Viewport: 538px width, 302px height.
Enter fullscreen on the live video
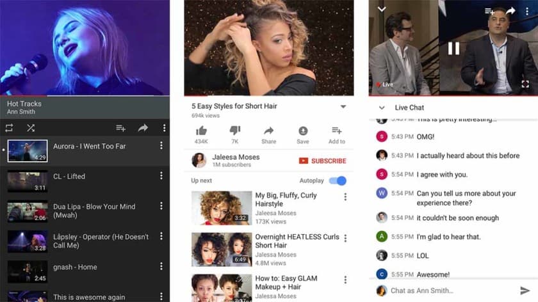(x=525, y=84)
